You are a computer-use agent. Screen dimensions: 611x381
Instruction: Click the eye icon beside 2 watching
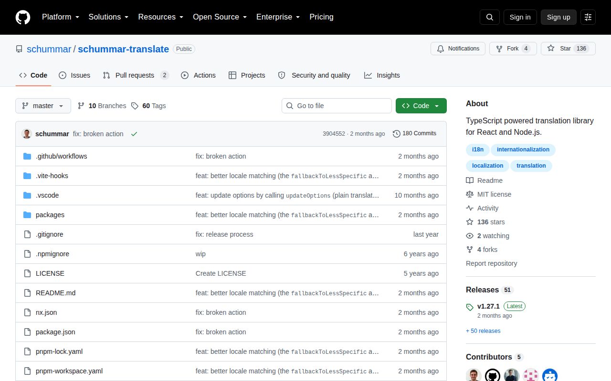pyautogui.click(x=470, y=236)
